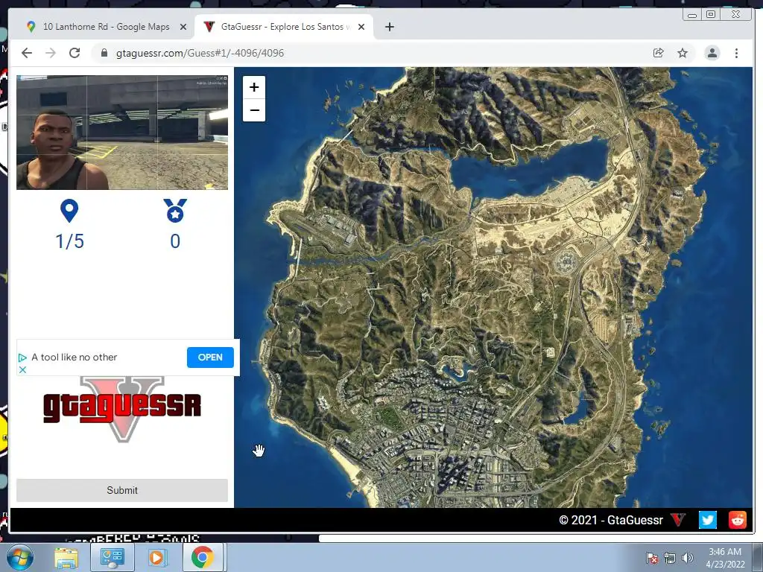Viewport: 763px width, 572px height.
Task: Click the '1/5' round counter
Action: click(x=69, y=241)
